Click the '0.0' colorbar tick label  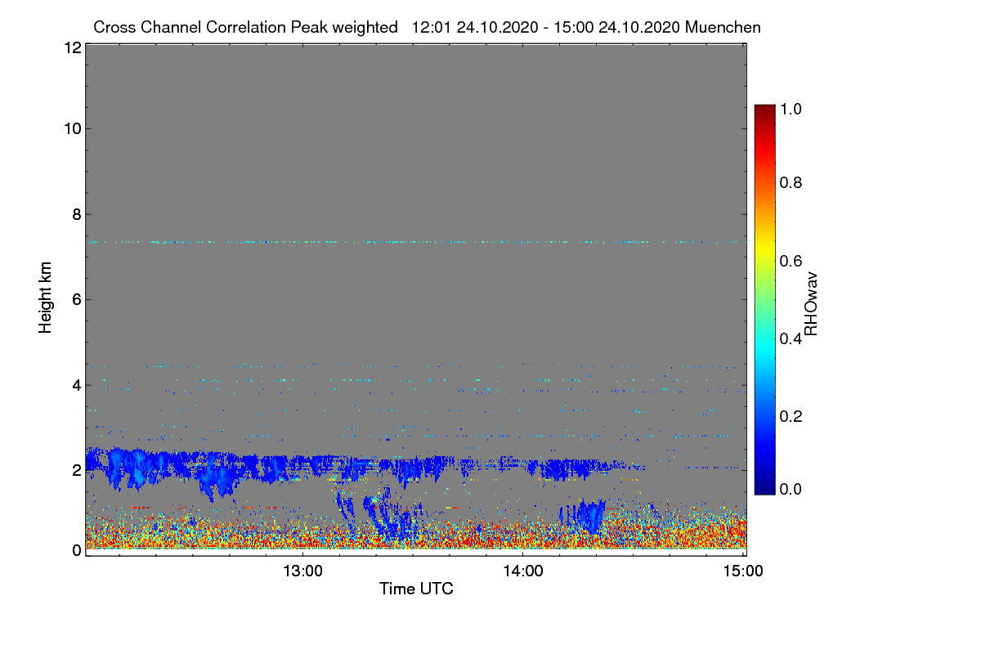click(x=790, y=490)
